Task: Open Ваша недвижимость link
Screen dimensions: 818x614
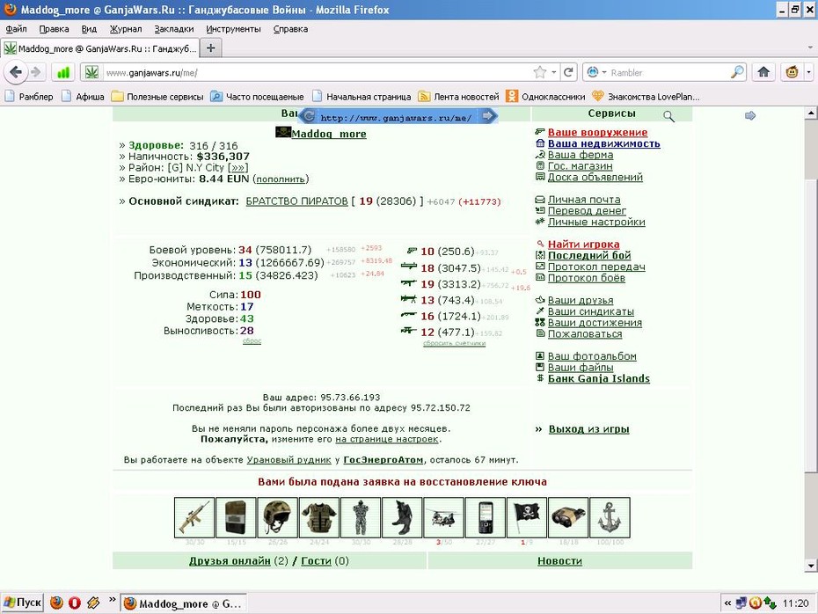Action: click(x=603, y=143)
